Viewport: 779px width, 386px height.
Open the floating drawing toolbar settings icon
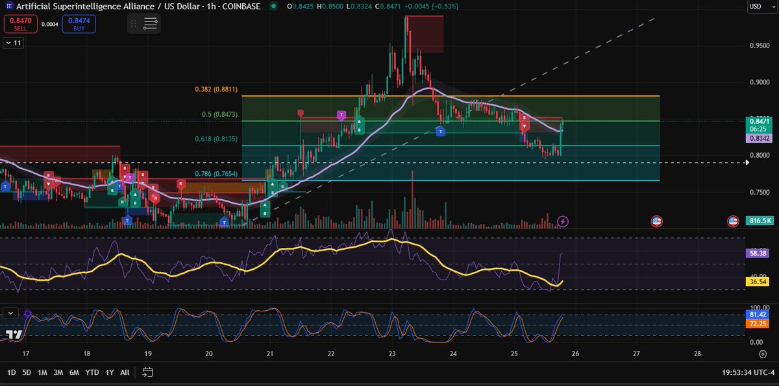(150, 24)
